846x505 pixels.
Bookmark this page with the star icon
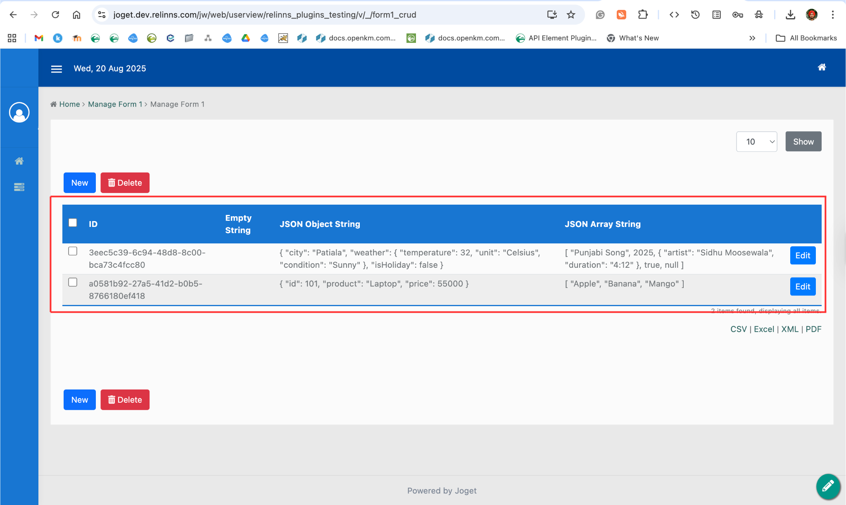571,15
